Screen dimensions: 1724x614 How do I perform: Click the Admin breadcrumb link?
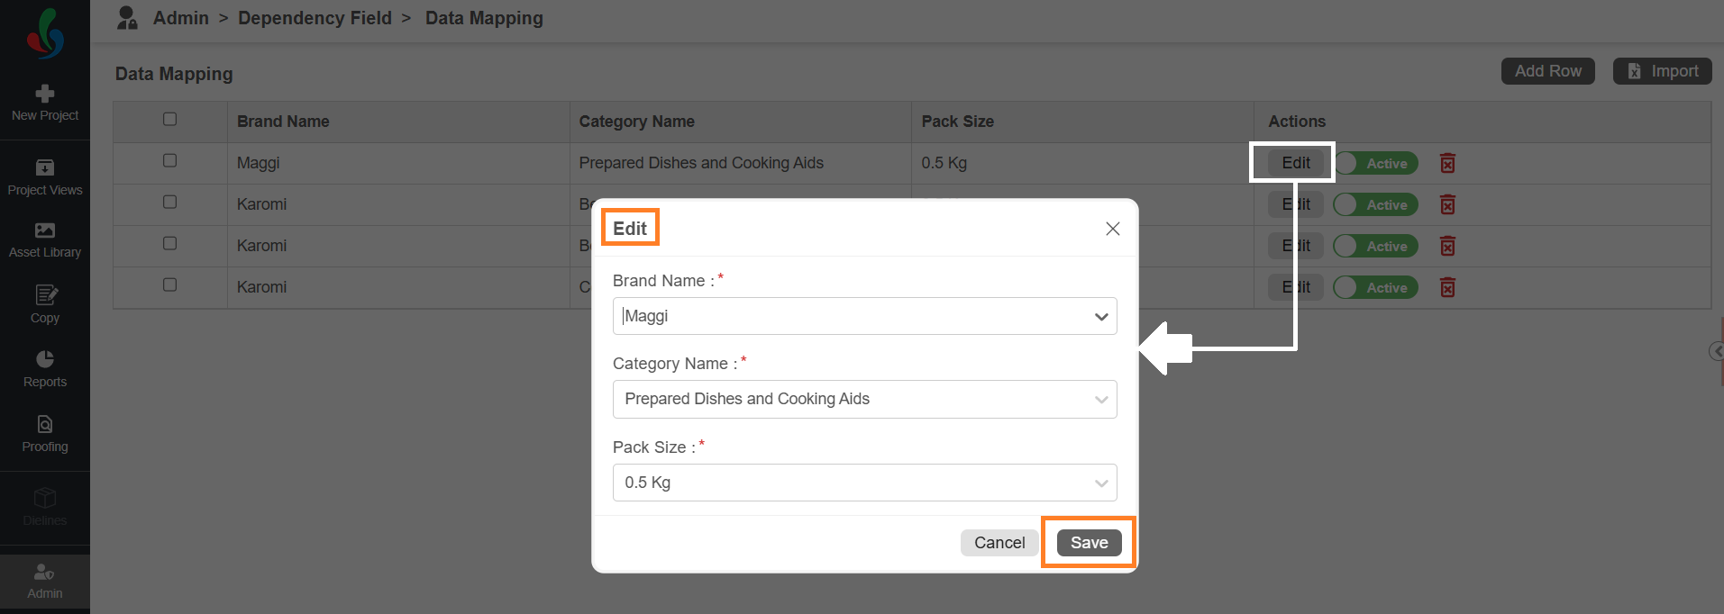pyautogui.click(x=180, y=18)
